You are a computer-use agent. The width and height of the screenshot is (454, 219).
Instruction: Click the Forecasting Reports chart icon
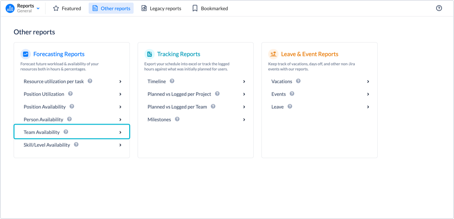click(26, 54)
